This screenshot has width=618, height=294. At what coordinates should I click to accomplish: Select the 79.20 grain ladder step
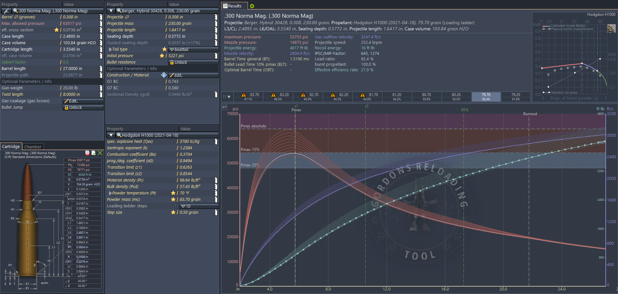pyautogui.click(x=516, y=97)
